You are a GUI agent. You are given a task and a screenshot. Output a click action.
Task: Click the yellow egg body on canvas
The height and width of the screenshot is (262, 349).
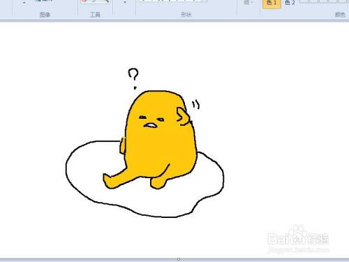[x=161, y=140]
